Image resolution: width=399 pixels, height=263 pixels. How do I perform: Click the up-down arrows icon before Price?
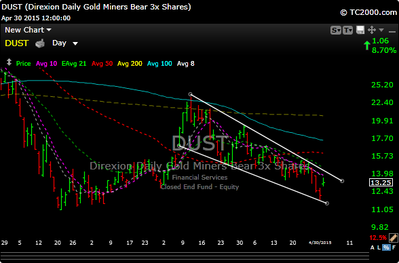(9, 62)
